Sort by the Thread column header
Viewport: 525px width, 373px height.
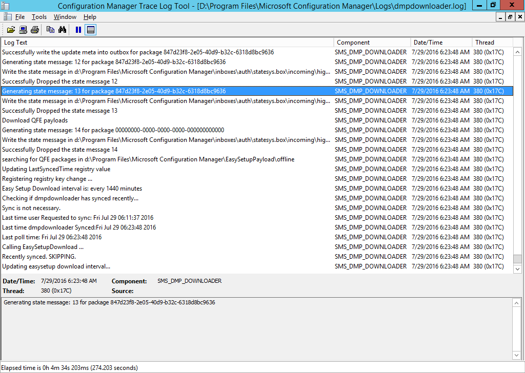click(x=492, y=43)
